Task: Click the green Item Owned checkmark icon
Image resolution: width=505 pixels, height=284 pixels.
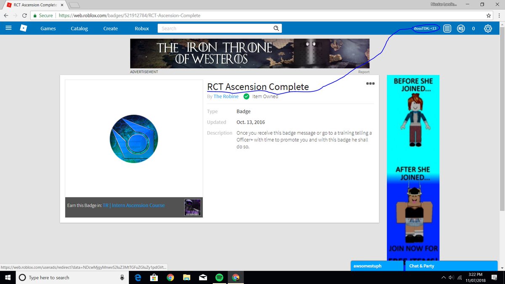Action: (247, 96)
